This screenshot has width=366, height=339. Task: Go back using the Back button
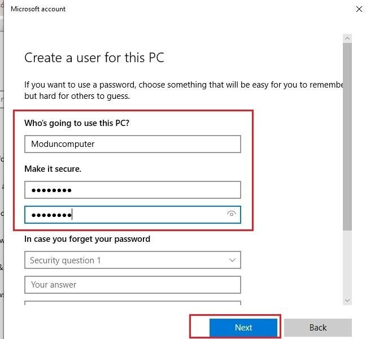pyautogui.click(x=317, y=328)
